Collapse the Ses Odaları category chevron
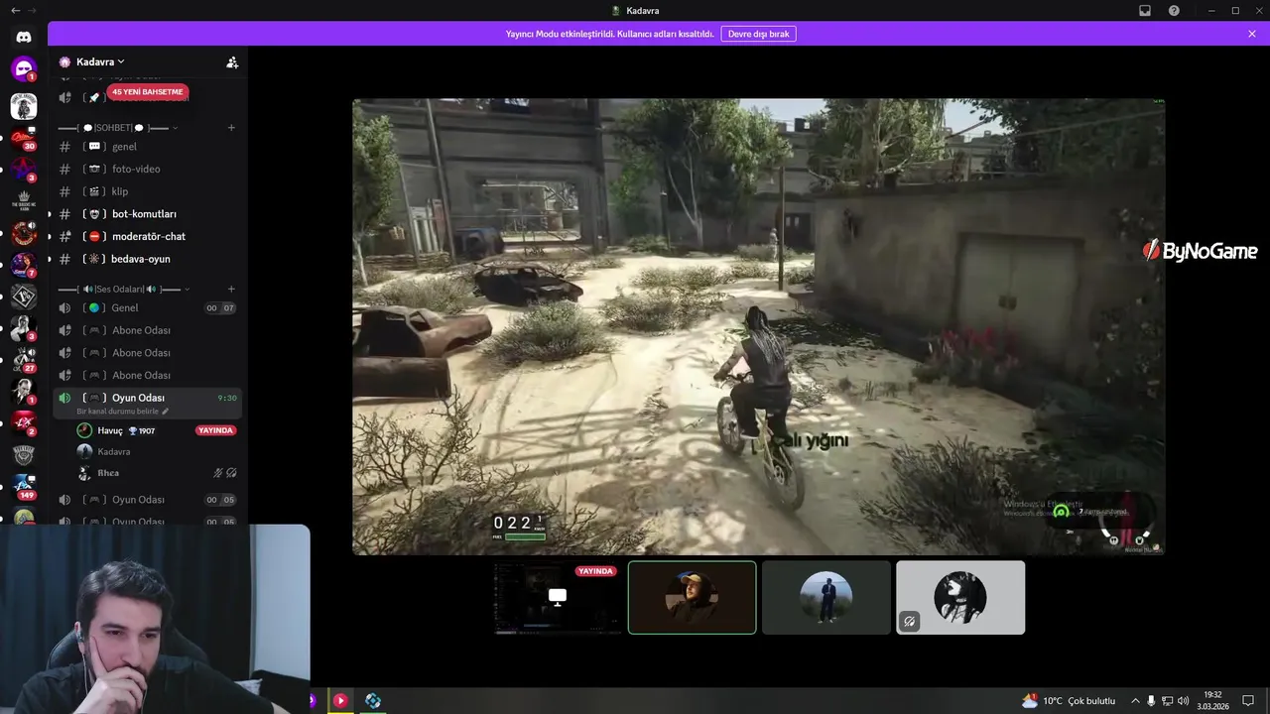Image resolution: width=1270 pixels, height=714 pixels. [187, 290]
